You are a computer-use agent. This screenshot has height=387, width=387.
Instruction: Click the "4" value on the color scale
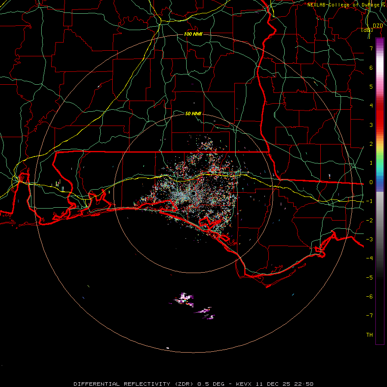point(371,106)
